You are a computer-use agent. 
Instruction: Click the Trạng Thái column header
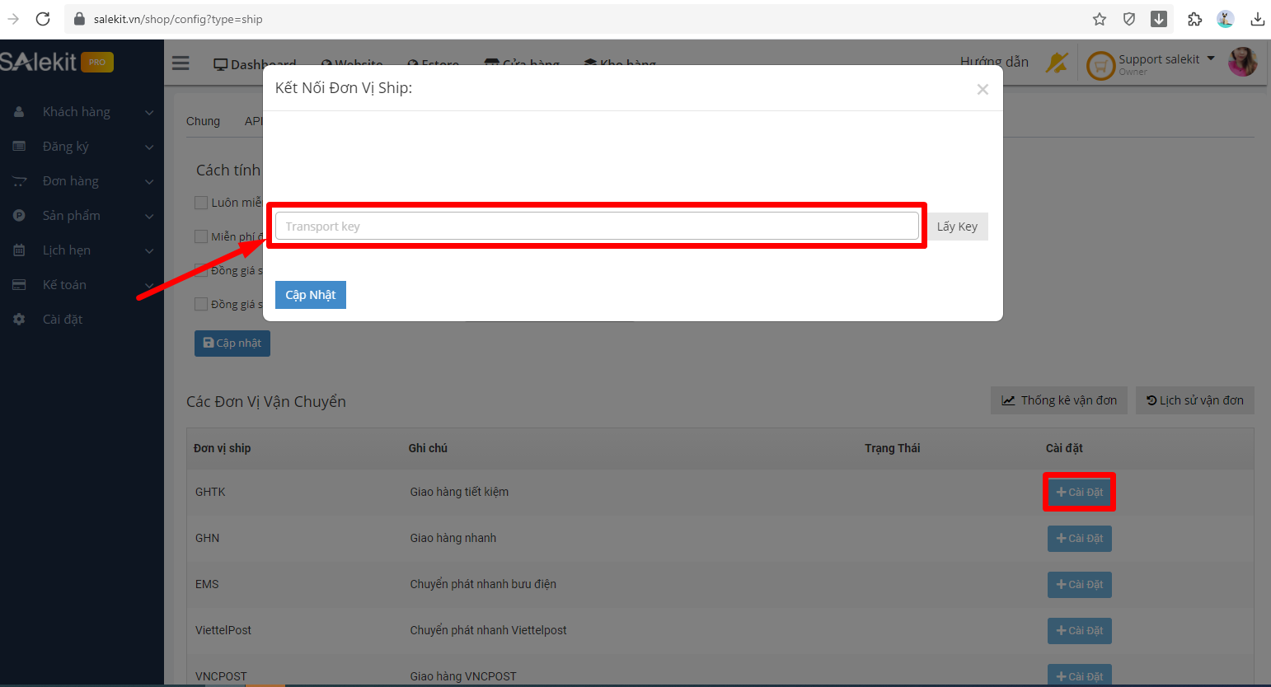[893, 448]
